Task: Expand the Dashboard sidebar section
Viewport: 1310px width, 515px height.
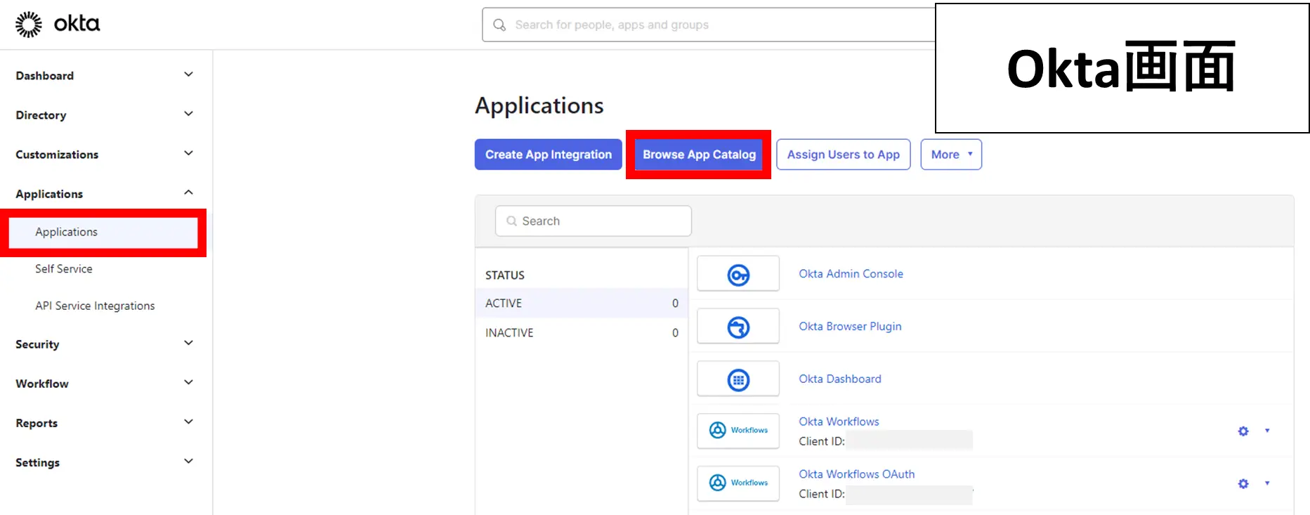Action: (x=188, y=74)
